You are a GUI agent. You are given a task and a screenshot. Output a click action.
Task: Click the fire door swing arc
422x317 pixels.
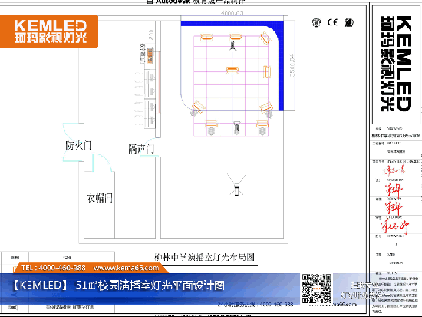73,142
